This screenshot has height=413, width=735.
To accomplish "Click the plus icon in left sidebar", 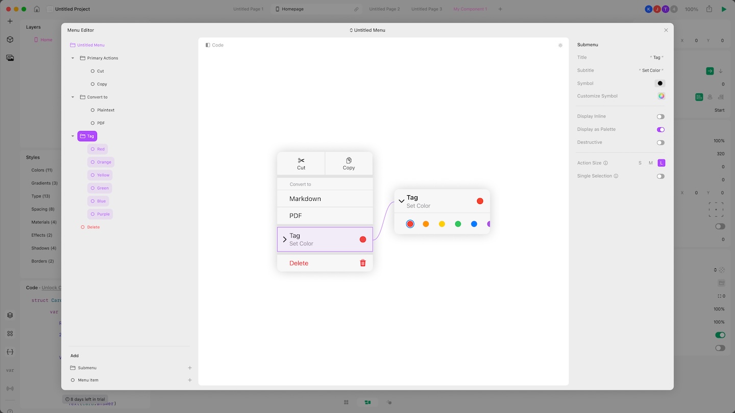I will point(10,21).
